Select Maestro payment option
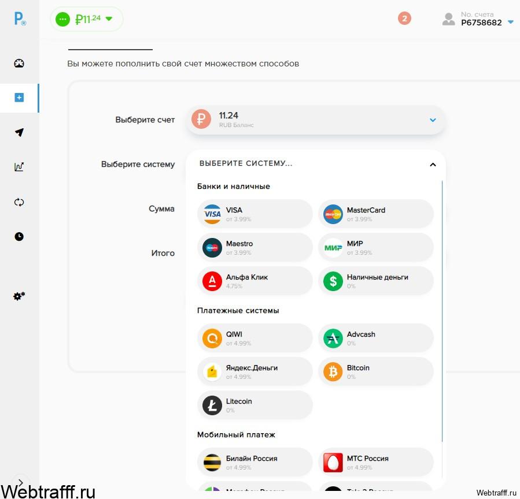This screenshot has width=520, height=499. [x=255, y=247]
